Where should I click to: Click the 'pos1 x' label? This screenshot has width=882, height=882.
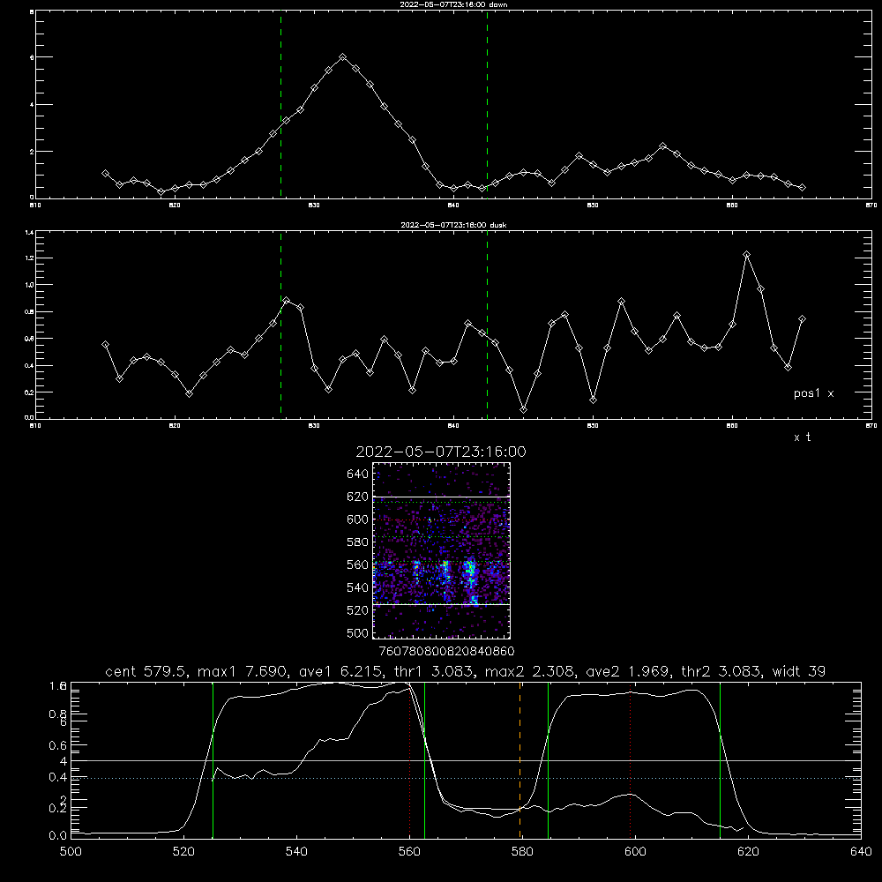813,393
